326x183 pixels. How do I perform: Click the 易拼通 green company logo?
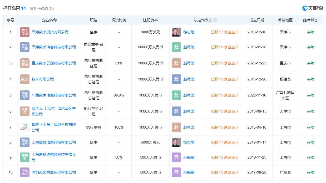point(25,157)
